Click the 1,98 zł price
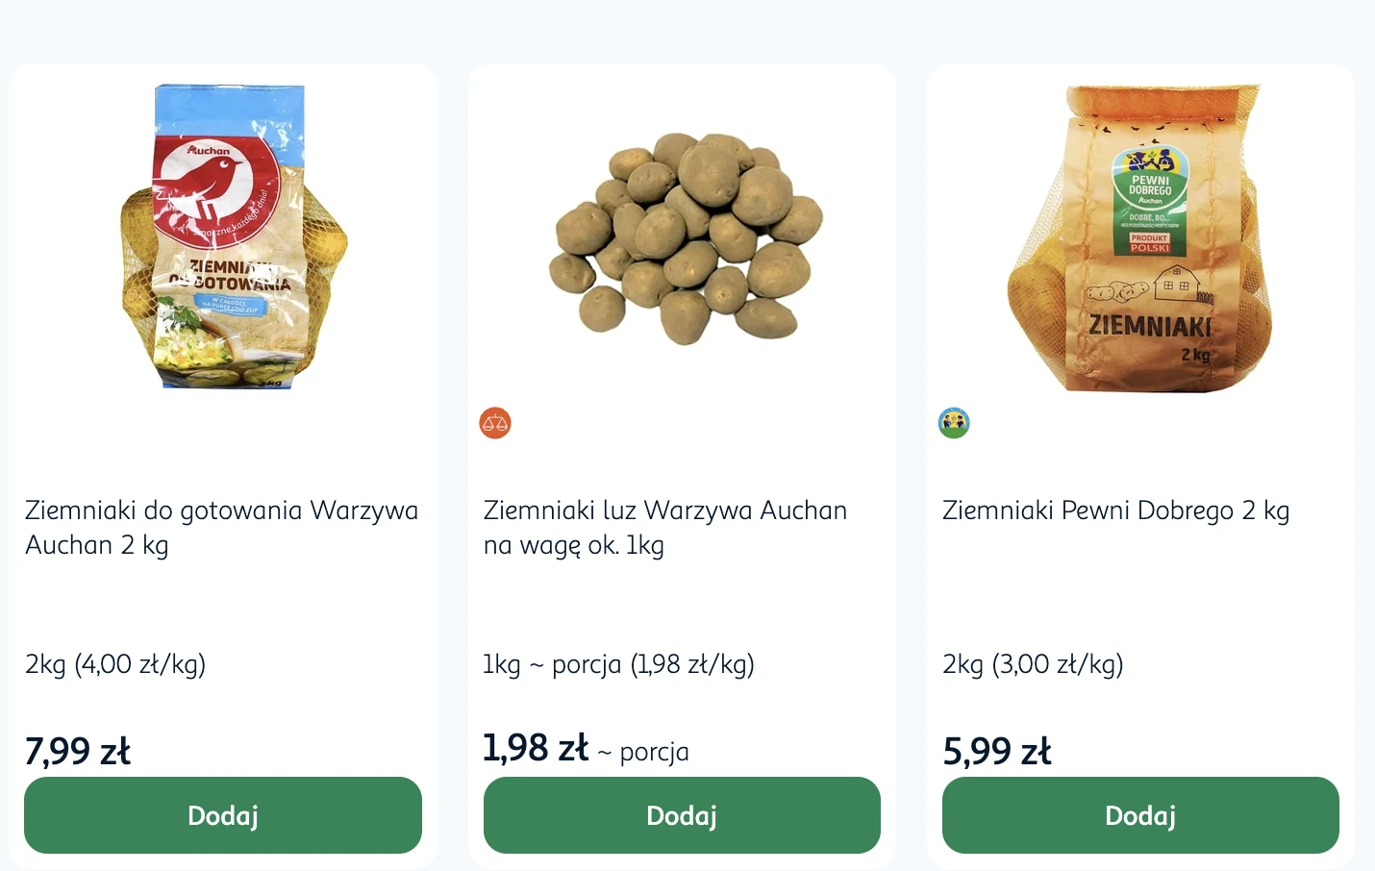This screenshot has width=1375, height=871. point(536,748)
